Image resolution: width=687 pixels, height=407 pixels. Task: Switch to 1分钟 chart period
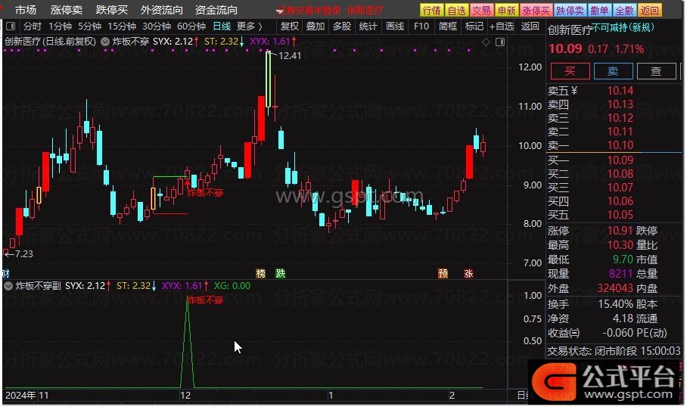[x=60, y=26]
